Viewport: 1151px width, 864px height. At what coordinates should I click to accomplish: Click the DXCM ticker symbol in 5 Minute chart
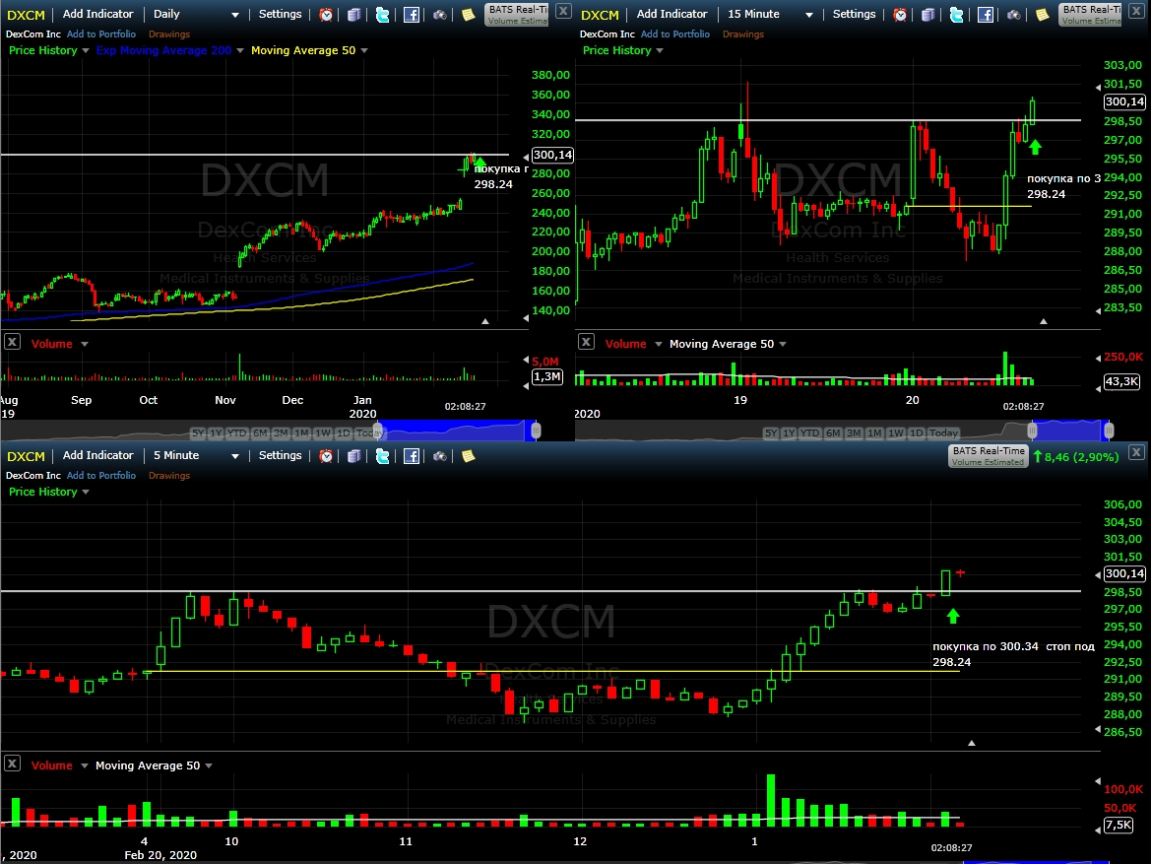point(26,456)
